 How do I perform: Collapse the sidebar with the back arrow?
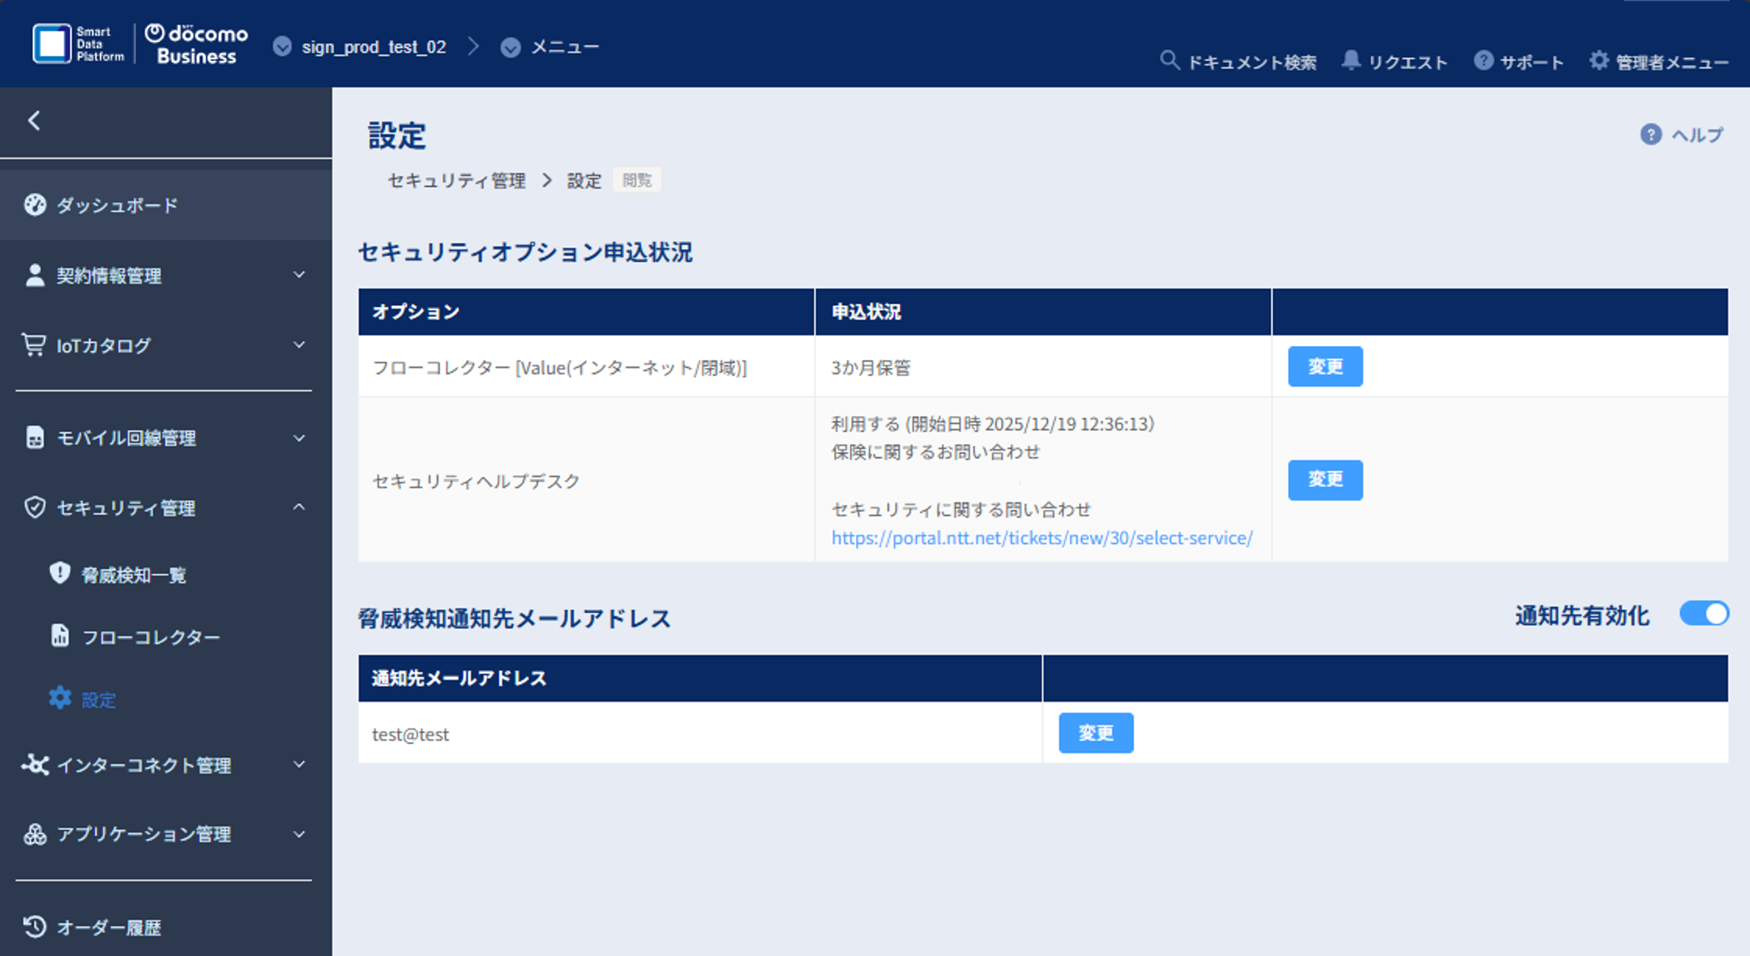[x=33, y=121]
